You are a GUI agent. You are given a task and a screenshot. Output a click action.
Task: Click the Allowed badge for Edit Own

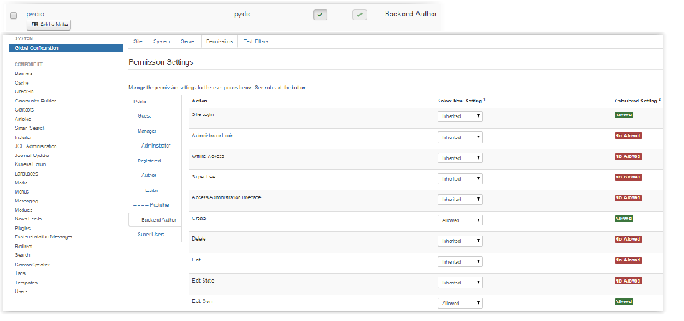pyautogui.click(x=623, y=301)
